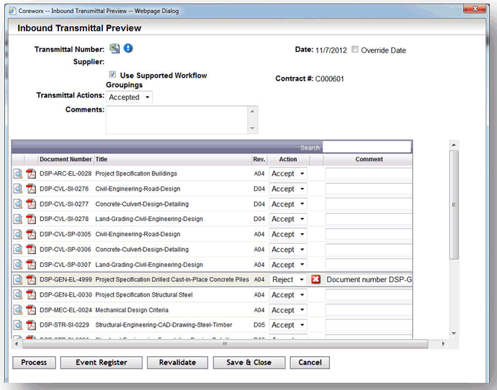Open preview icon for DSP-GEN-EL-4999 row
The height and width of the screenshot is (390, 497).
click(x=18, y=279)
